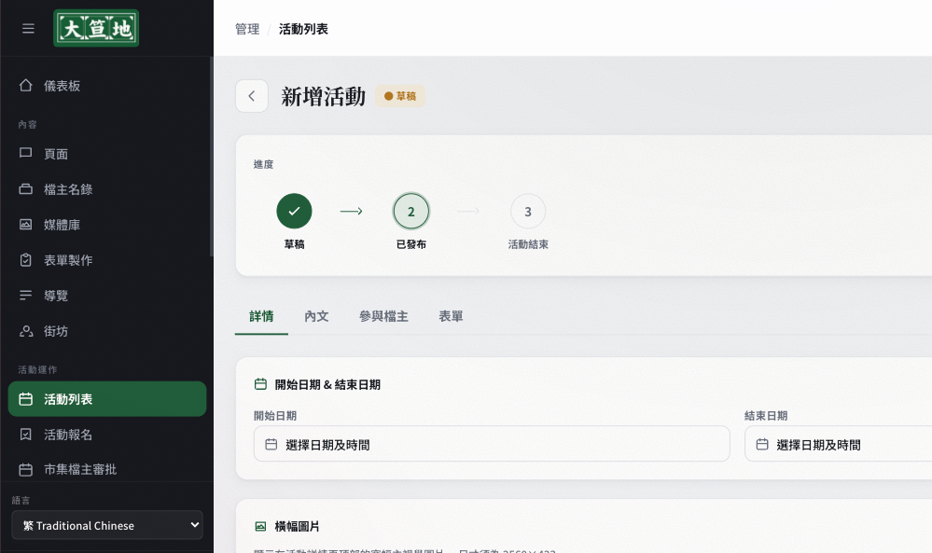Open 市集檔主審批 approvals
This screenshot has width=932, height=553.
point(107,469)
